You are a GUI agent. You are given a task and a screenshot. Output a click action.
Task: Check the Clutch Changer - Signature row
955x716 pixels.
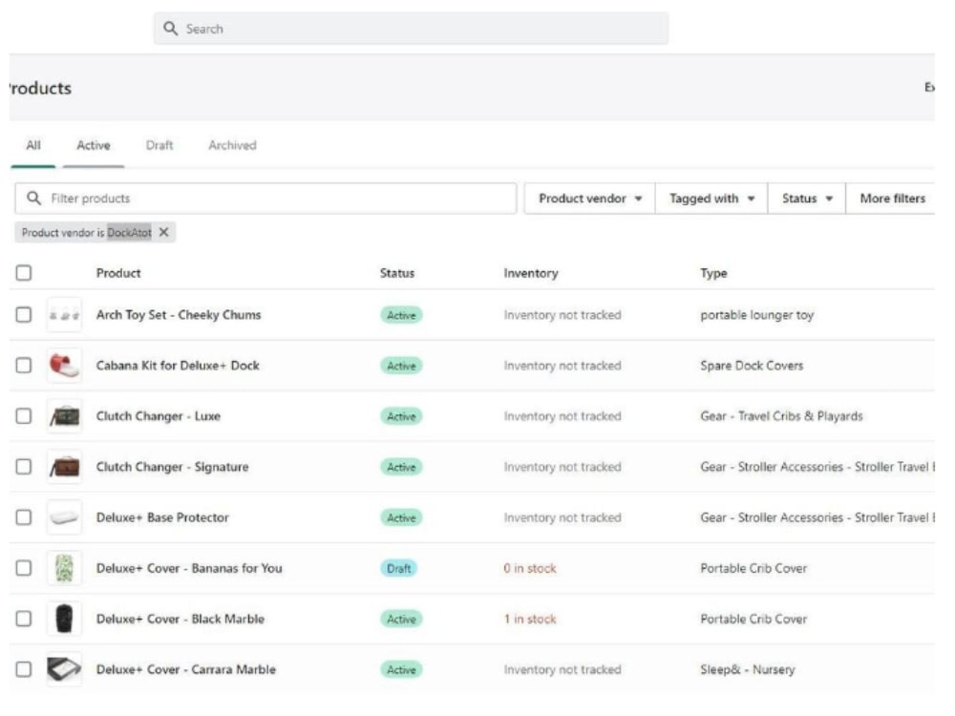coord(24,467)
